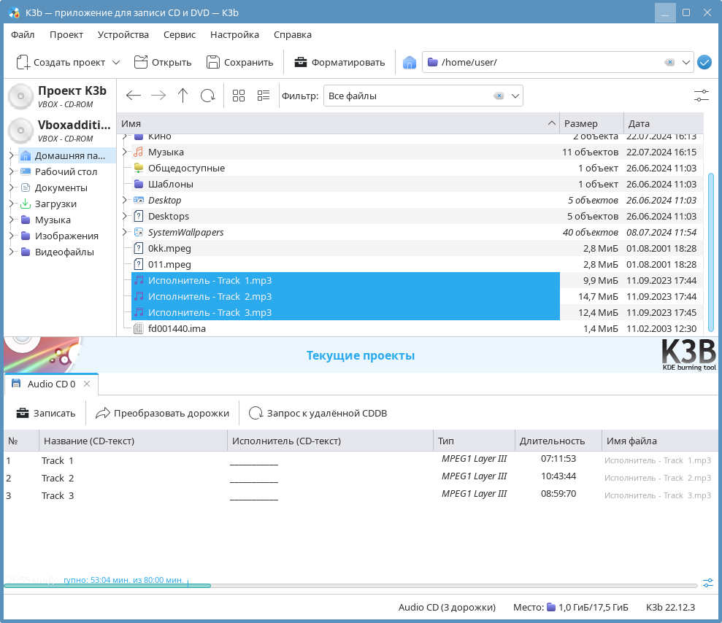Expand the 'Создать проект' dropdown arrow
This screenshot has width=722, height=623.
116,63
